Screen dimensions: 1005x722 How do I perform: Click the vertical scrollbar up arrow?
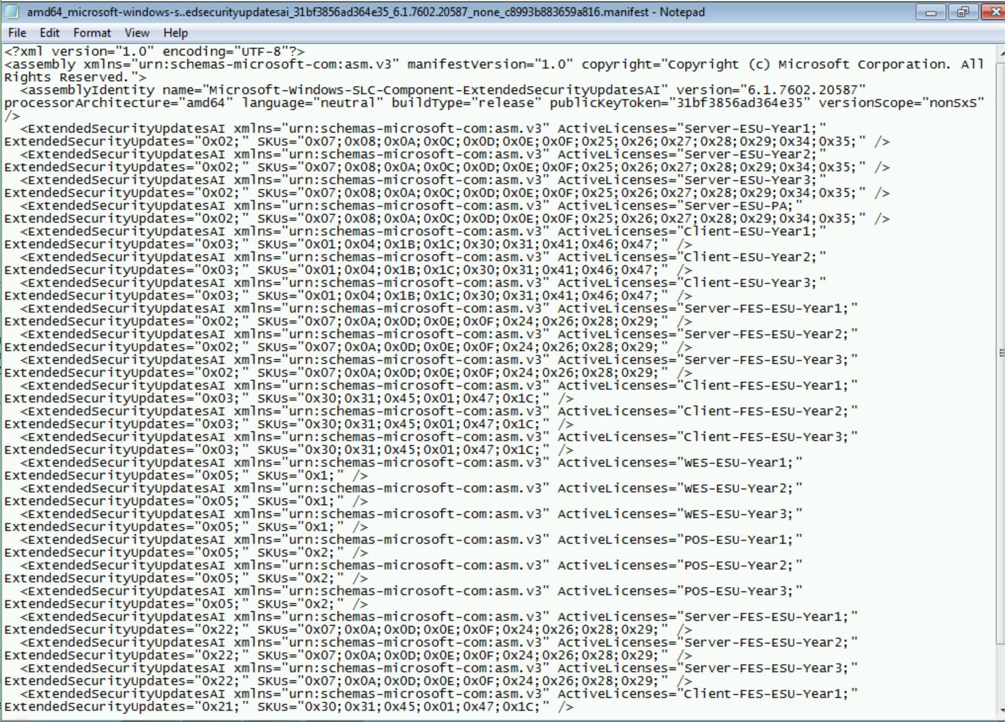pos(1001,52)
